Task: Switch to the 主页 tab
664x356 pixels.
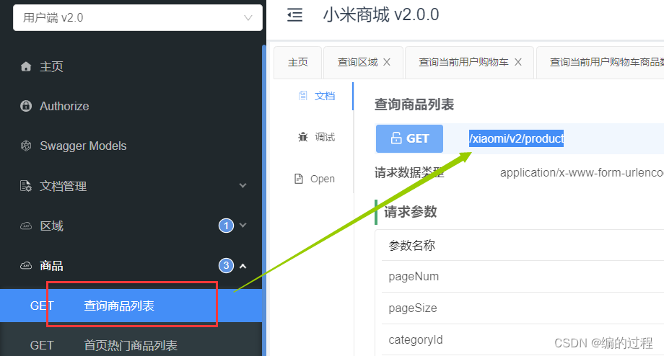Action: [297, 63]
